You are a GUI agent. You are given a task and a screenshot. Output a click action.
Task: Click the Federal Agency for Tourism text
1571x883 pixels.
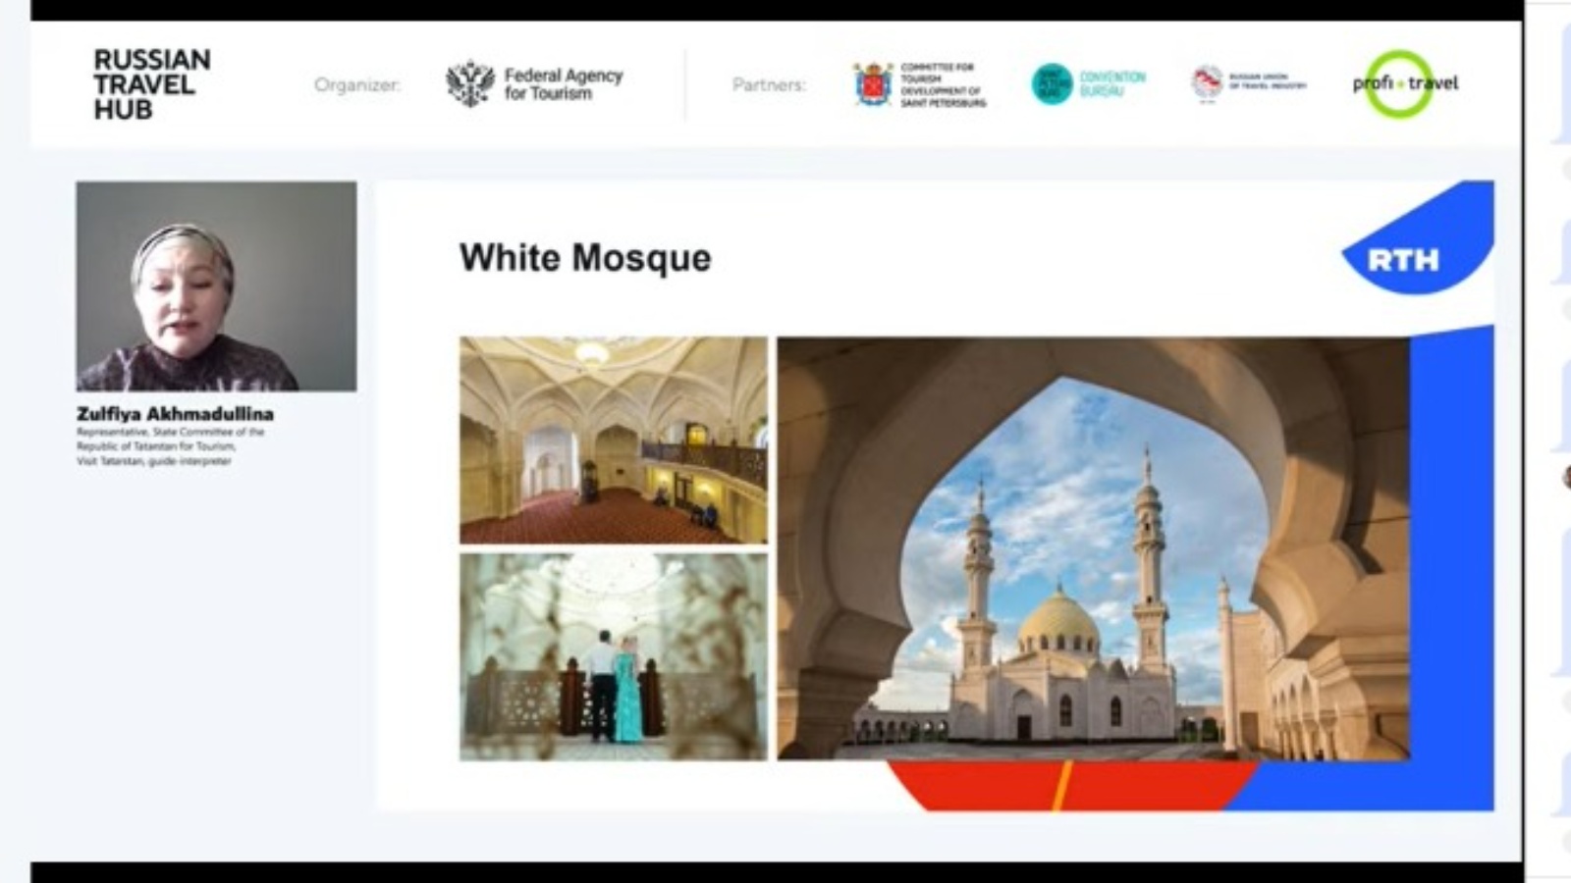click(x=563, y=84)
